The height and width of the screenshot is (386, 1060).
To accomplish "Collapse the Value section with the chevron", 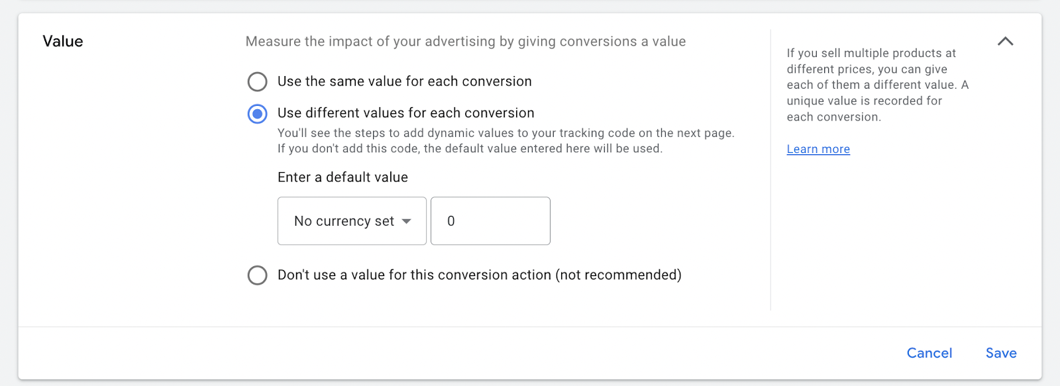I will (1005, 41).
